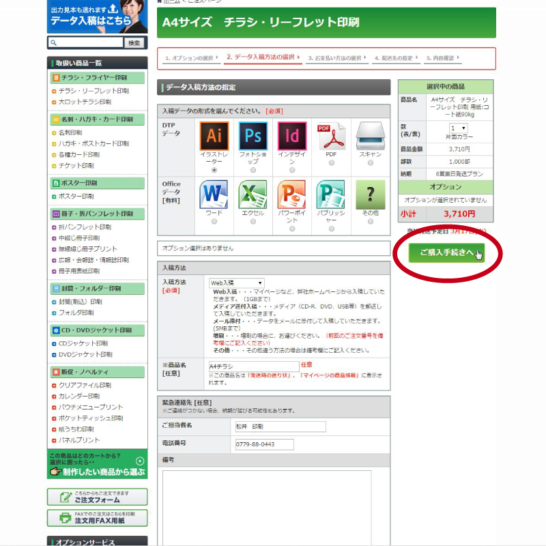
Task: Click the Publisher format icon
Action: tap(331, 195)
